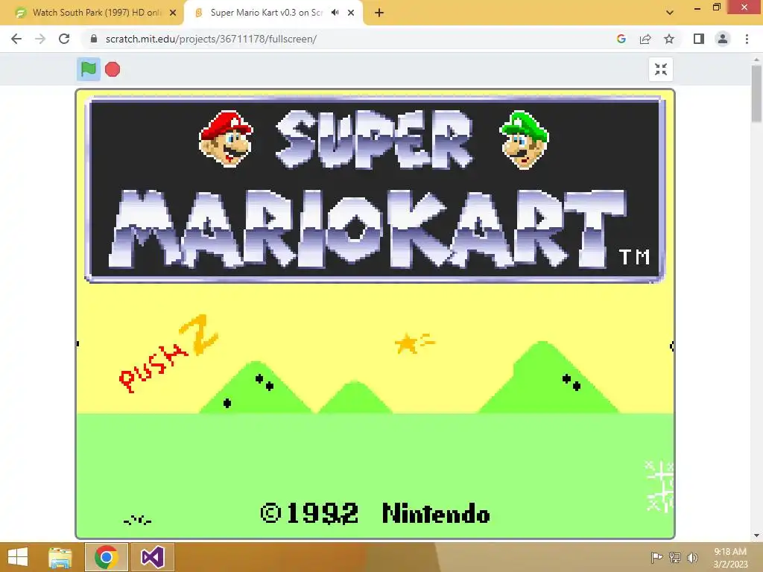Go back using the browser back arrow

coord(16,39)
